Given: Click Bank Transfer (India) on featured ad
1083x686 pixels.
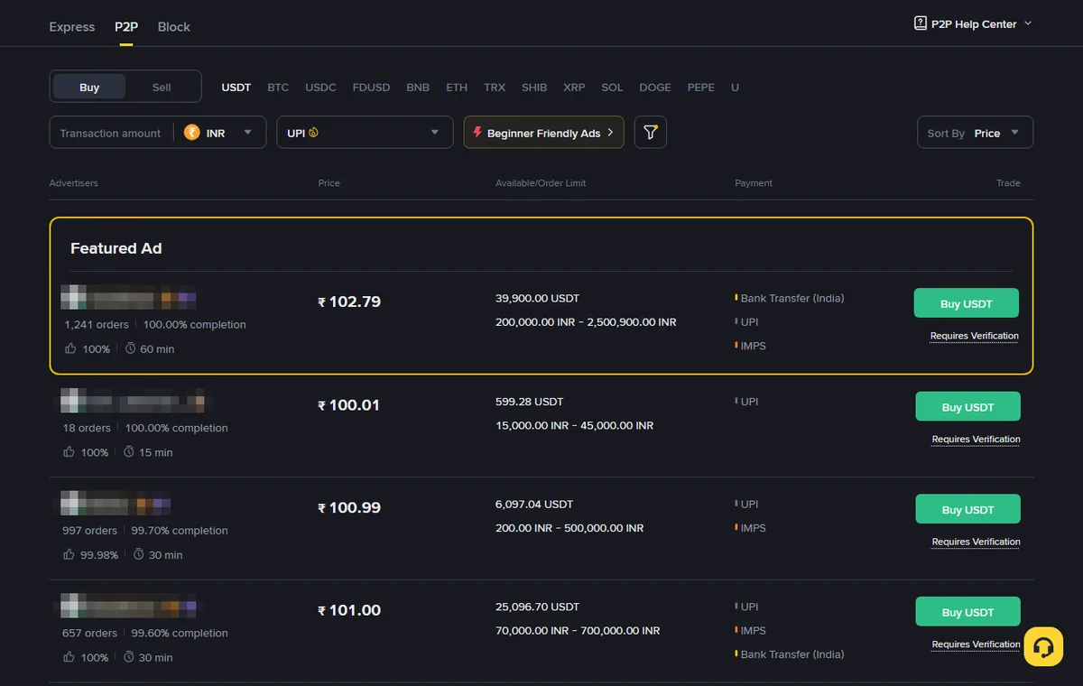Looking at the screenshot, I should (792, 298).
